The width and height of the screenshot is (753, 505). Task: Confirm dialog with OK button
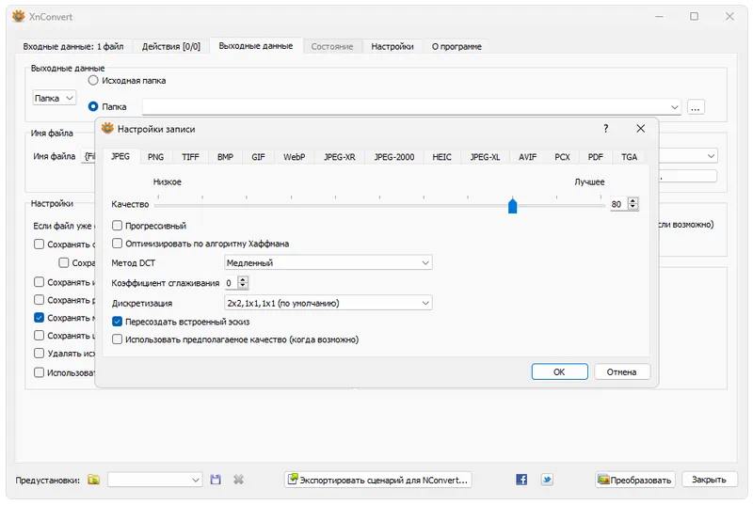559,371
